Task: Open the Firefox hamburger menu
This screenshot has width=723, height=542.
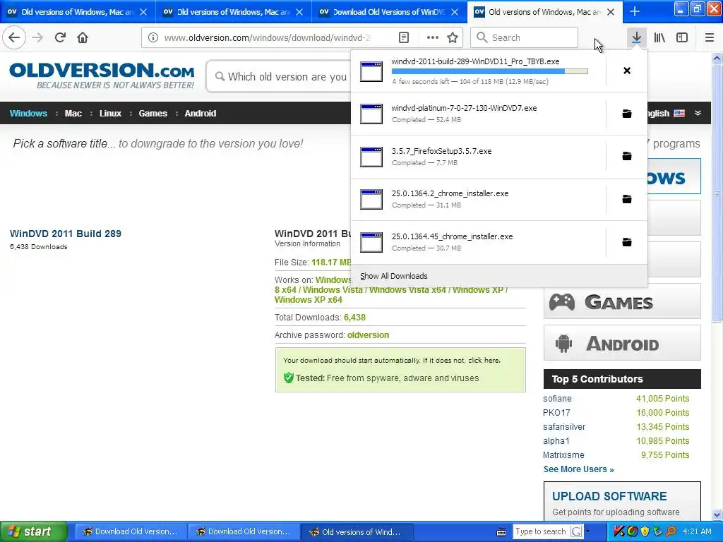Action: pos(710,38)
